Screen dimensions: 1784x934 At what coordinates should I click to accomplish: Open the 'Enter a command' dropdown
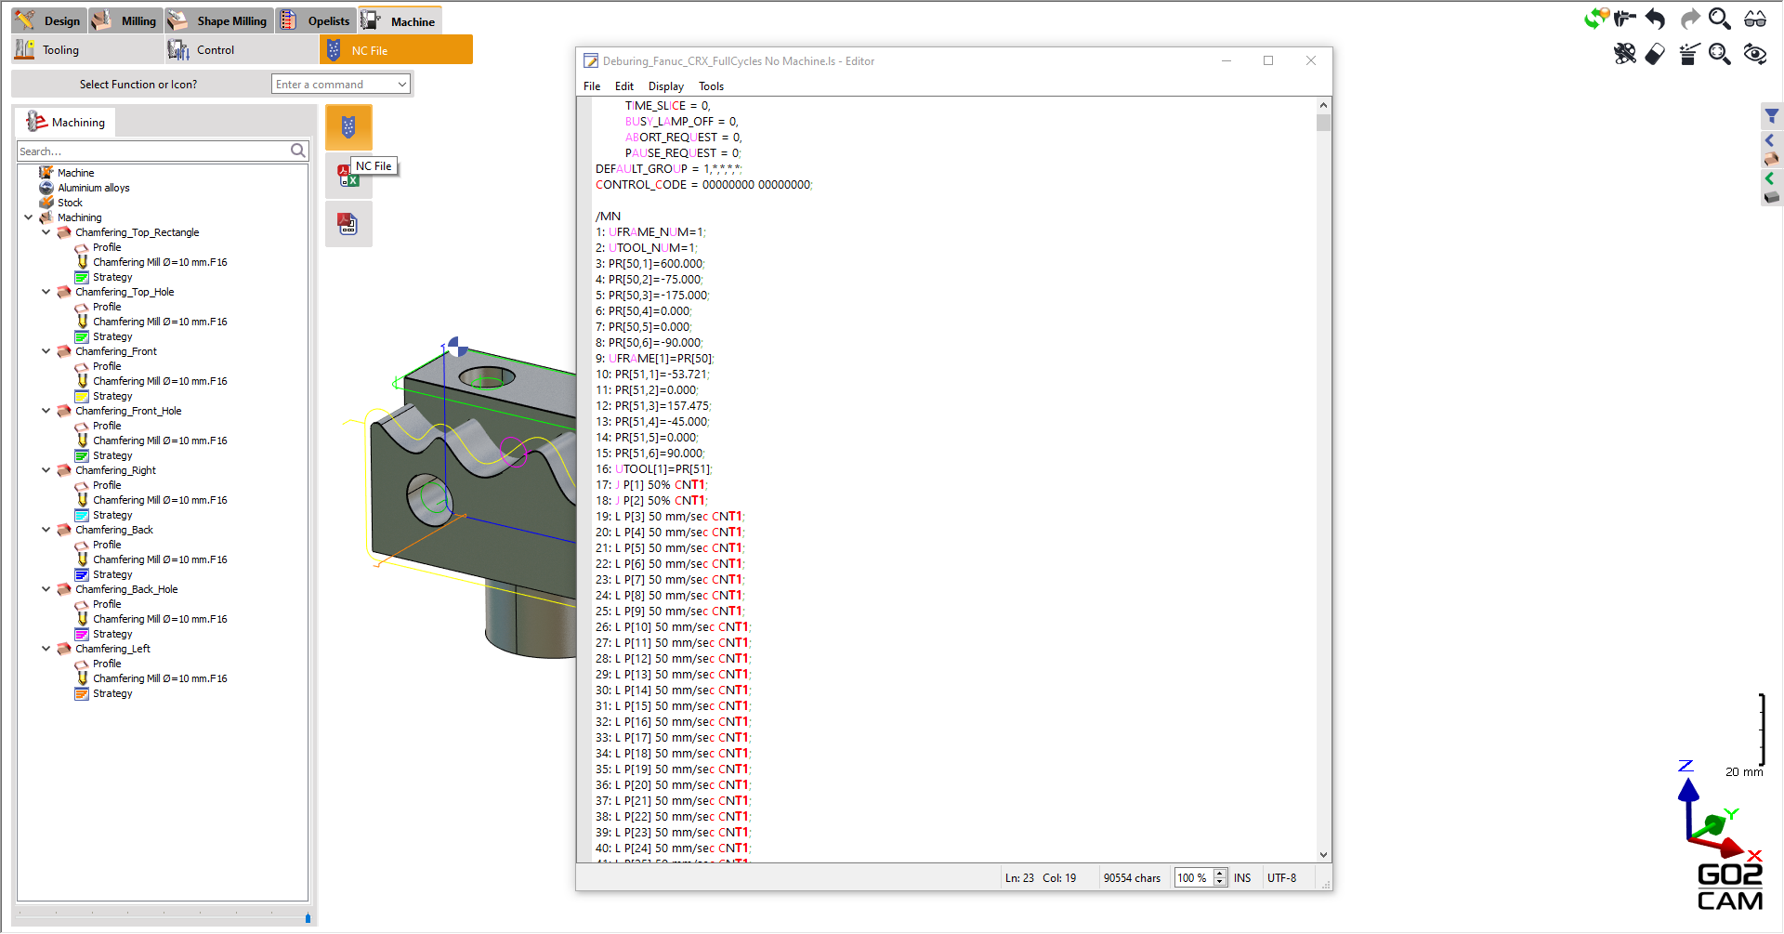click(x=401, y=85)
